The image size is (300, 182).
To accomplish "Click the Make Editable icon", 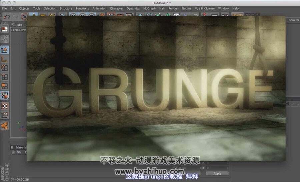I will [4, 39].
